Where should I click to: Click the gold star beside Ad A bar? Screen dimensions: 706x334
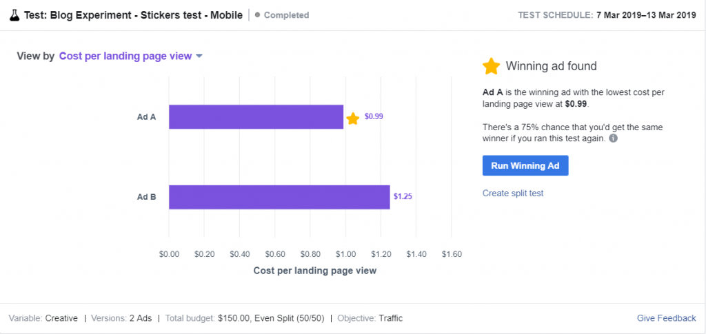352,118
